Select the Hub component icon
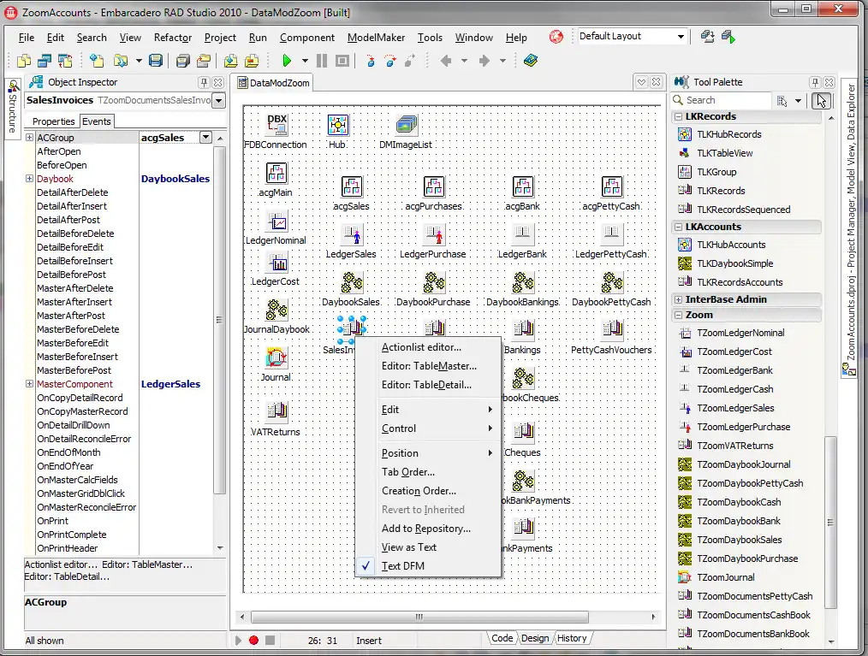Image resolution: width=868 pixels, height=656 pixels. pyautogui.click(x=337, y=125)
